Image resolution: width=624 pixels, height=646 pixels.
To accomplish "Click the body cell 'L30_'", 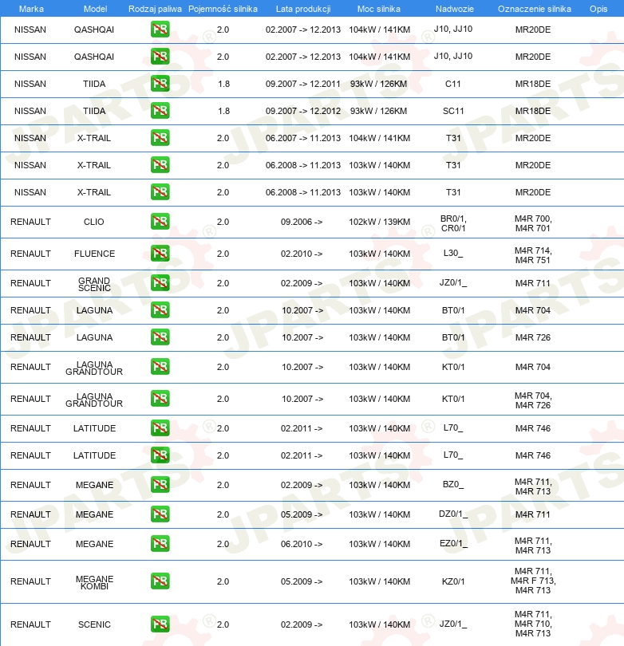I will click(x=453, y=253).
